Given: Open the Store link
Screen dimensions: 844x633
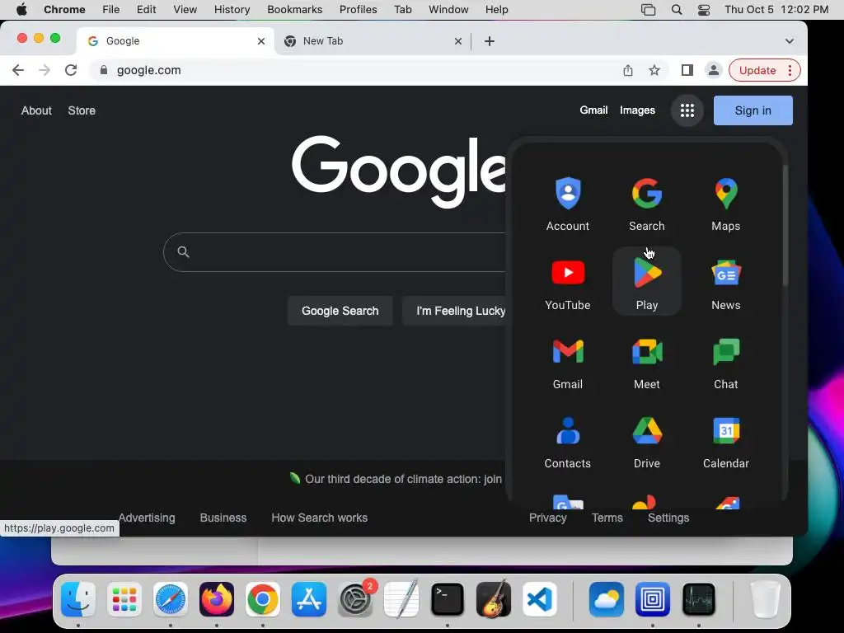Looking at the screenshot, I should click(82, 110).
